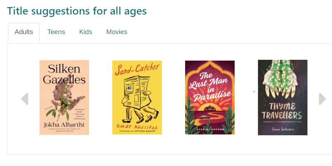Switch to the Teens tab

tap(56, 32)
